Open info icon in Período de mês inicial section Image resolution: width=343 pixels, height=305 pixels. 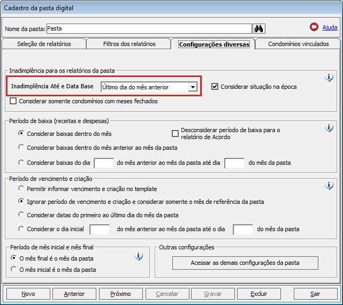click(139, 256)
